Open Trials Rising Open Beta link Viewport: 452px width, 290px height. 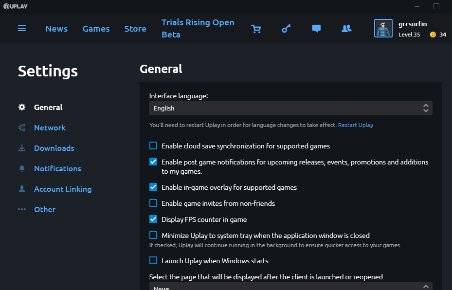pyautogui.click(x=198, y=29)
